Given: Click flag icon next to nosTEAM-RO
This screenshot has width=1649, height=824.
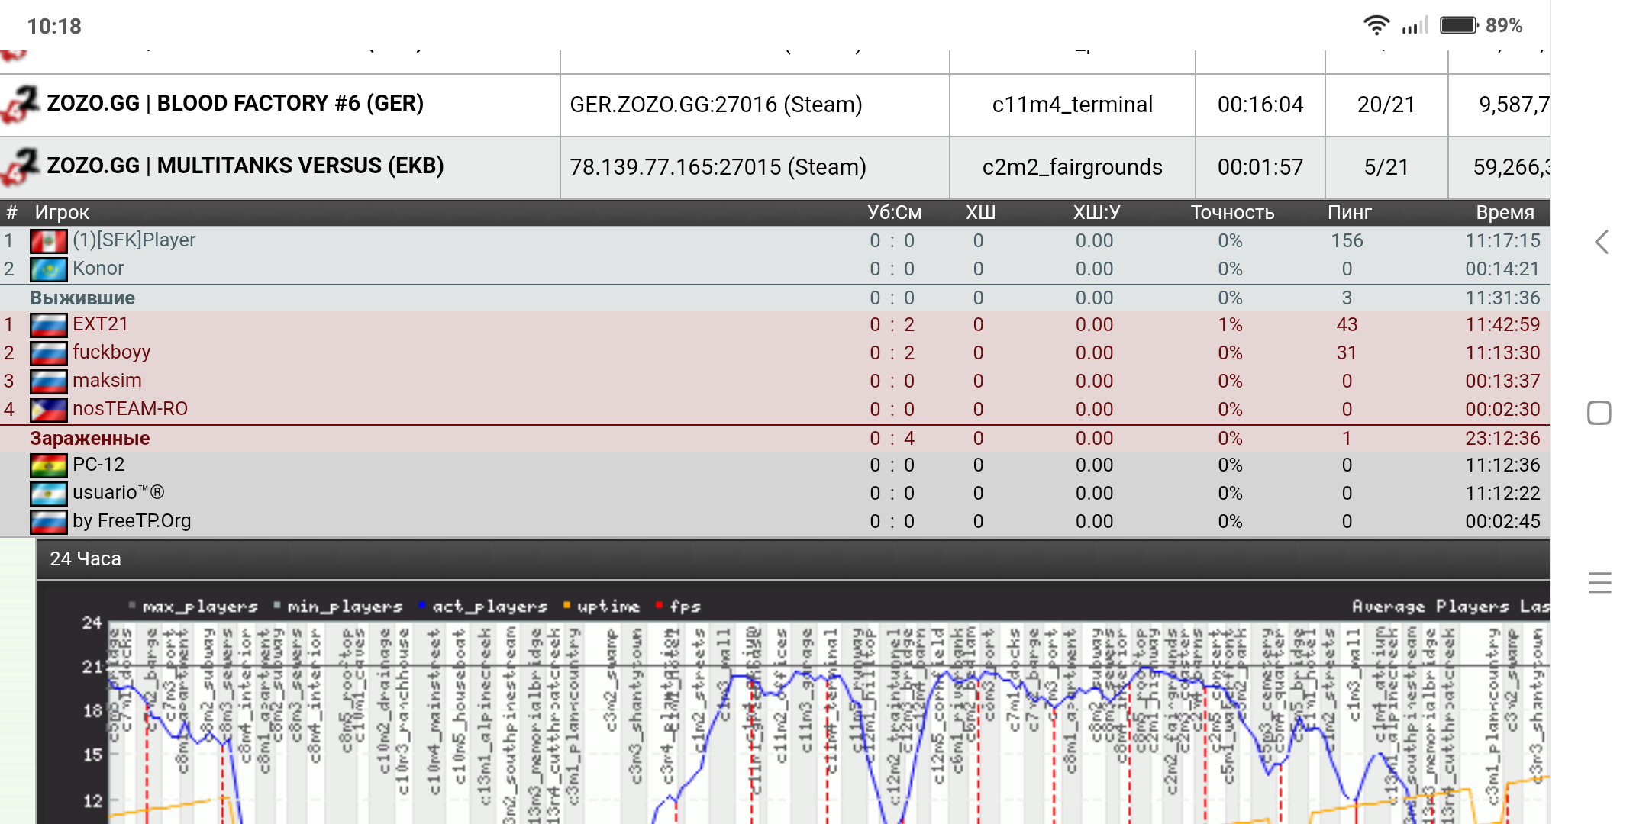Looking at the screenshot, I should coord(48,410).
